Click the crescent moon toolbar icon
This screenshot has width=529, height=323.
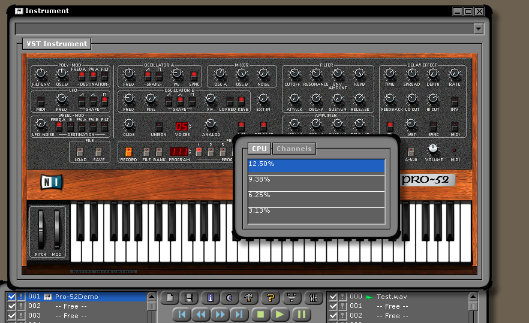tap(229, 298)
